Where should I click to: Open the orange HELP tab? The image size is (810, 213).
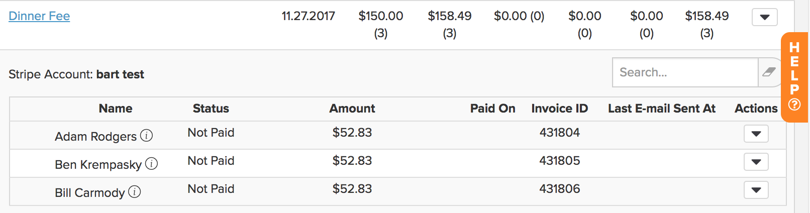(794, 77)
